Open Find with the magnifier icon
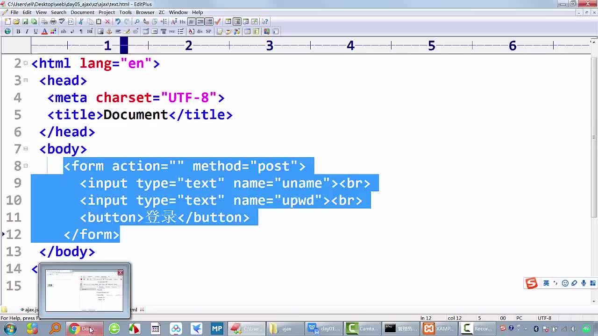This screenshot has width=598, height=336. 137,21
